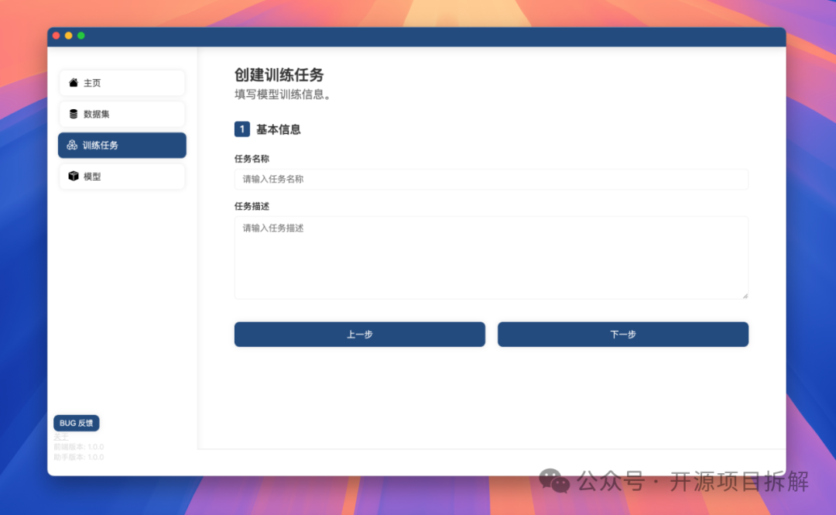Click the 基本信息 section header

point(279,129)
